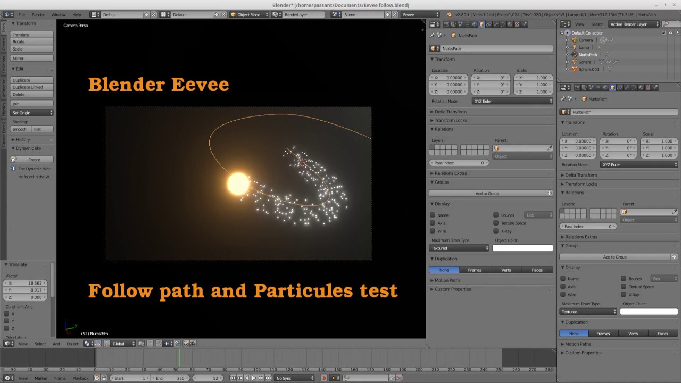
Task: Click the Object properties tab icon in middle panel
Action: [482, 24]
